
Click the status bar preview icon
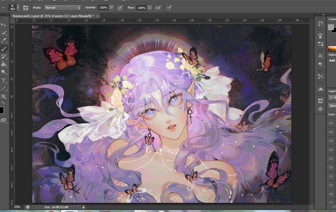click(x=28, y=207)
